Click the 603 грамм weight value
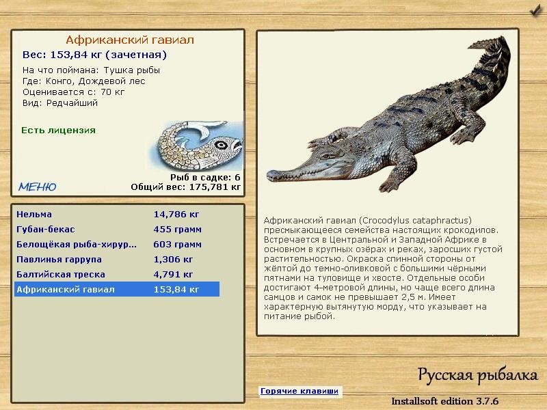 tap(177, 244)
